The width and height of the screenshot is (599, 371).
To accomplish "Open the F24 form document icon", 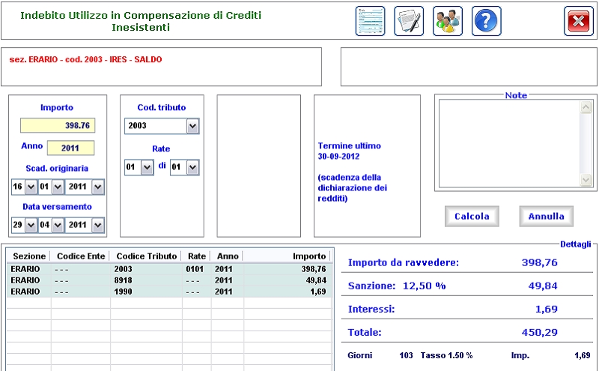I will point(370,21).
